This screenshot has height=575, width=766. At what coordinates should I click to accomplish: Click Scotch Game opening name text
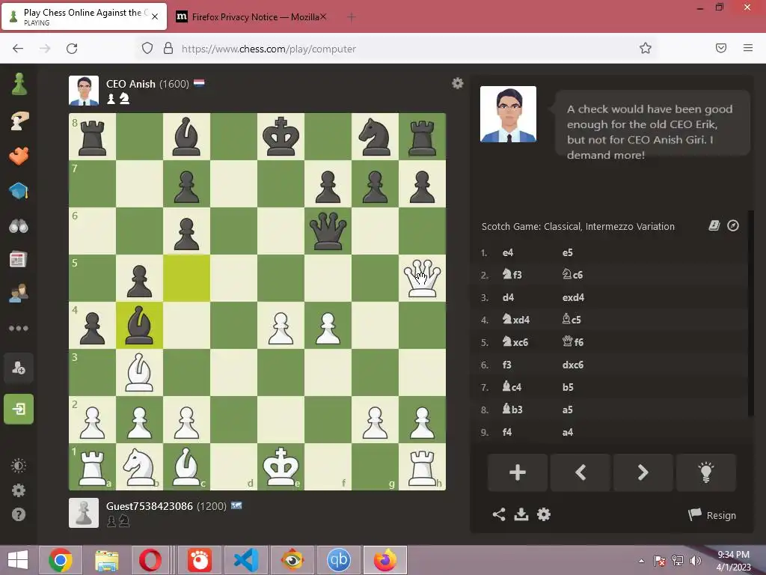click(578, 226)
